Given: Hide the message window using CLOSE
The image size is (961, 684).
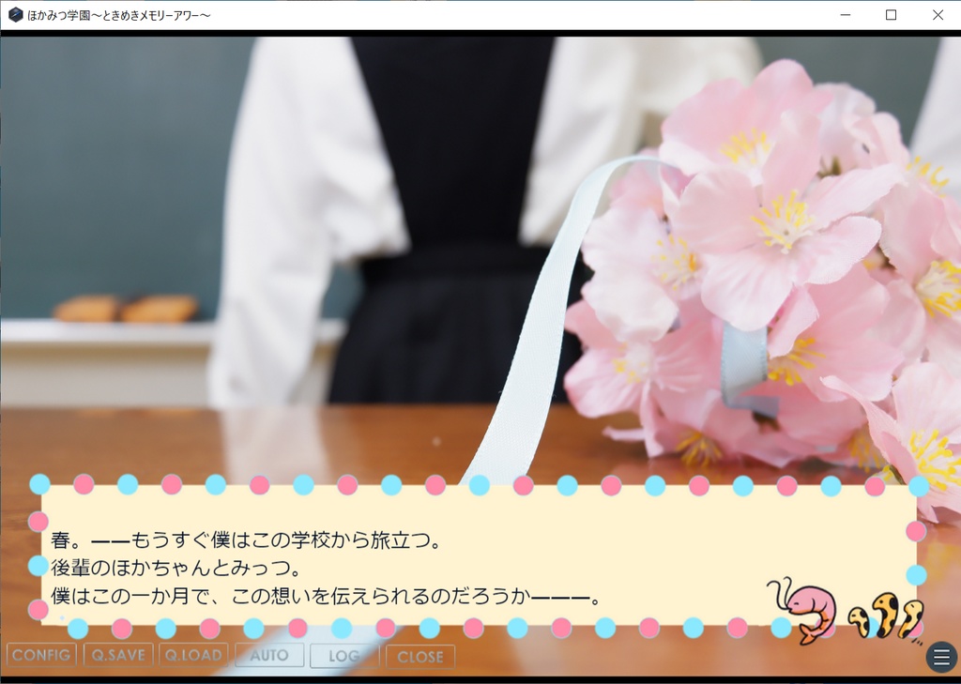Looking at the screenshot, I should [x=420, y=657].
